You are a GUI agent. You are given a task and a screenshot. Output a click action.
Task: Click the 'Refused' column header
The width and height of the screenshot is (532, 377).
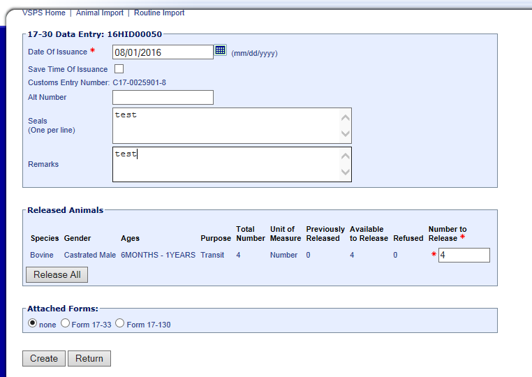[x=408, y=238]
